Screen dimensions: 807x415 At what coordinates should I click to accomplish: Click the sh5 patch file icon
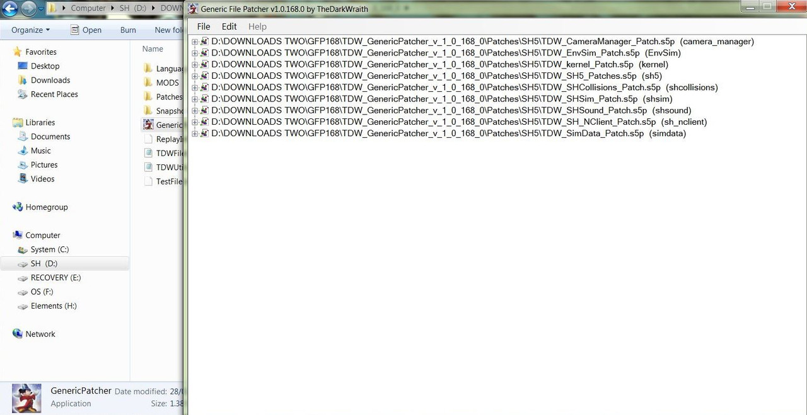click(x=204, y=76)
